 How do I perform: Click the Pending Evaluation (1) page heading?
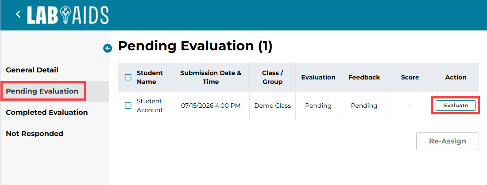tap(195, 46)
